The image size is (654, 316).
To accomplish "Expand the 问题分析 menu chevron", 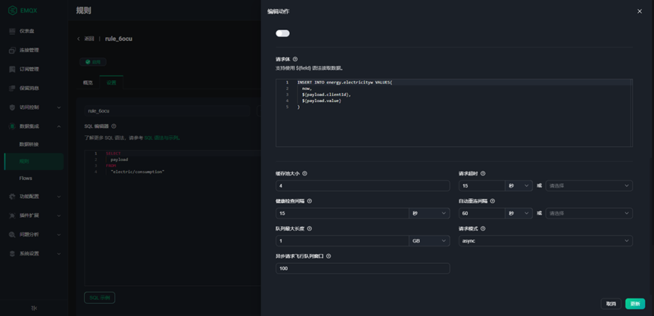I will click(x=59, y=234).
